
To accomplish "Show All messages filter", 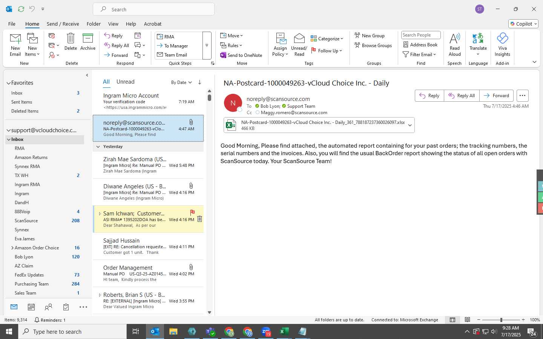I will click(x=106, y=82).
